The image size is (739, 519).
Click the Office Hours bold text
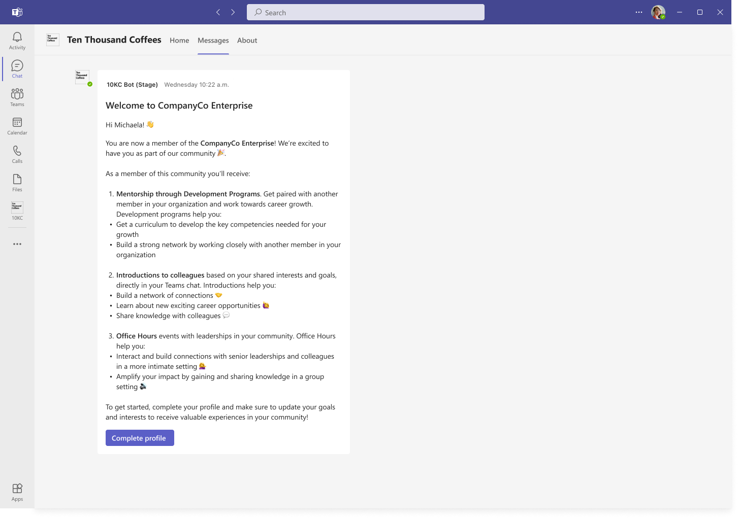click(x=137, y=336)
